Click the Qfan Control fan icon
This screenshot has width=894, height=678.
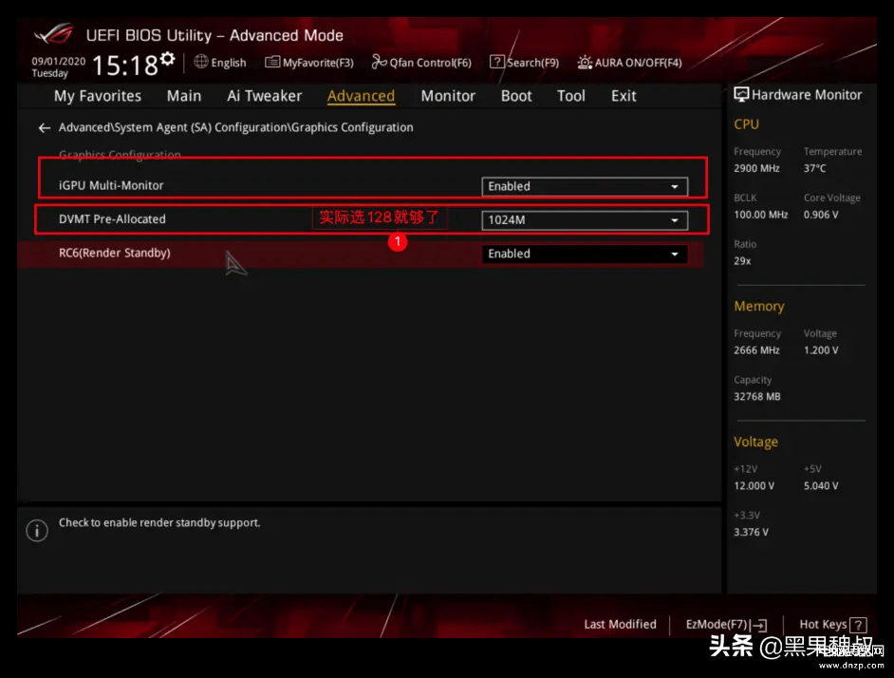379,62
